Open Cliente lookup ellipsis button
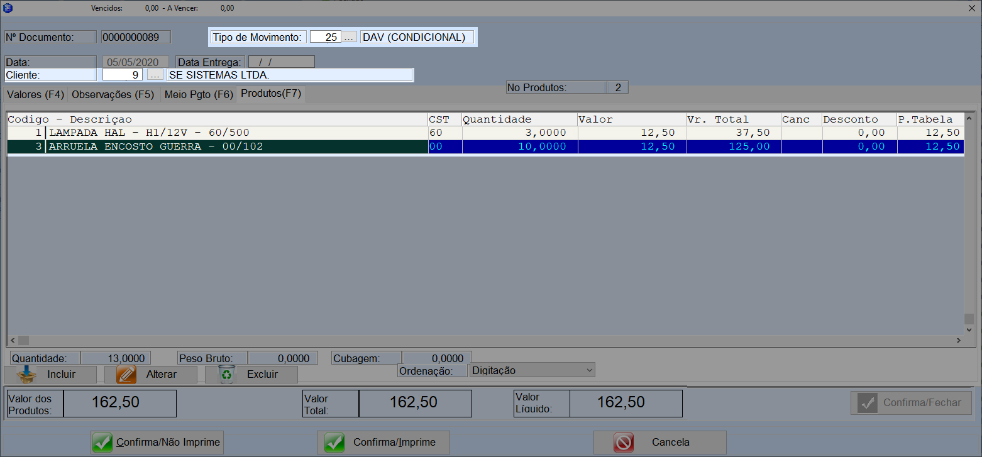This screenshot has width=982, height=457. [155, 75]
